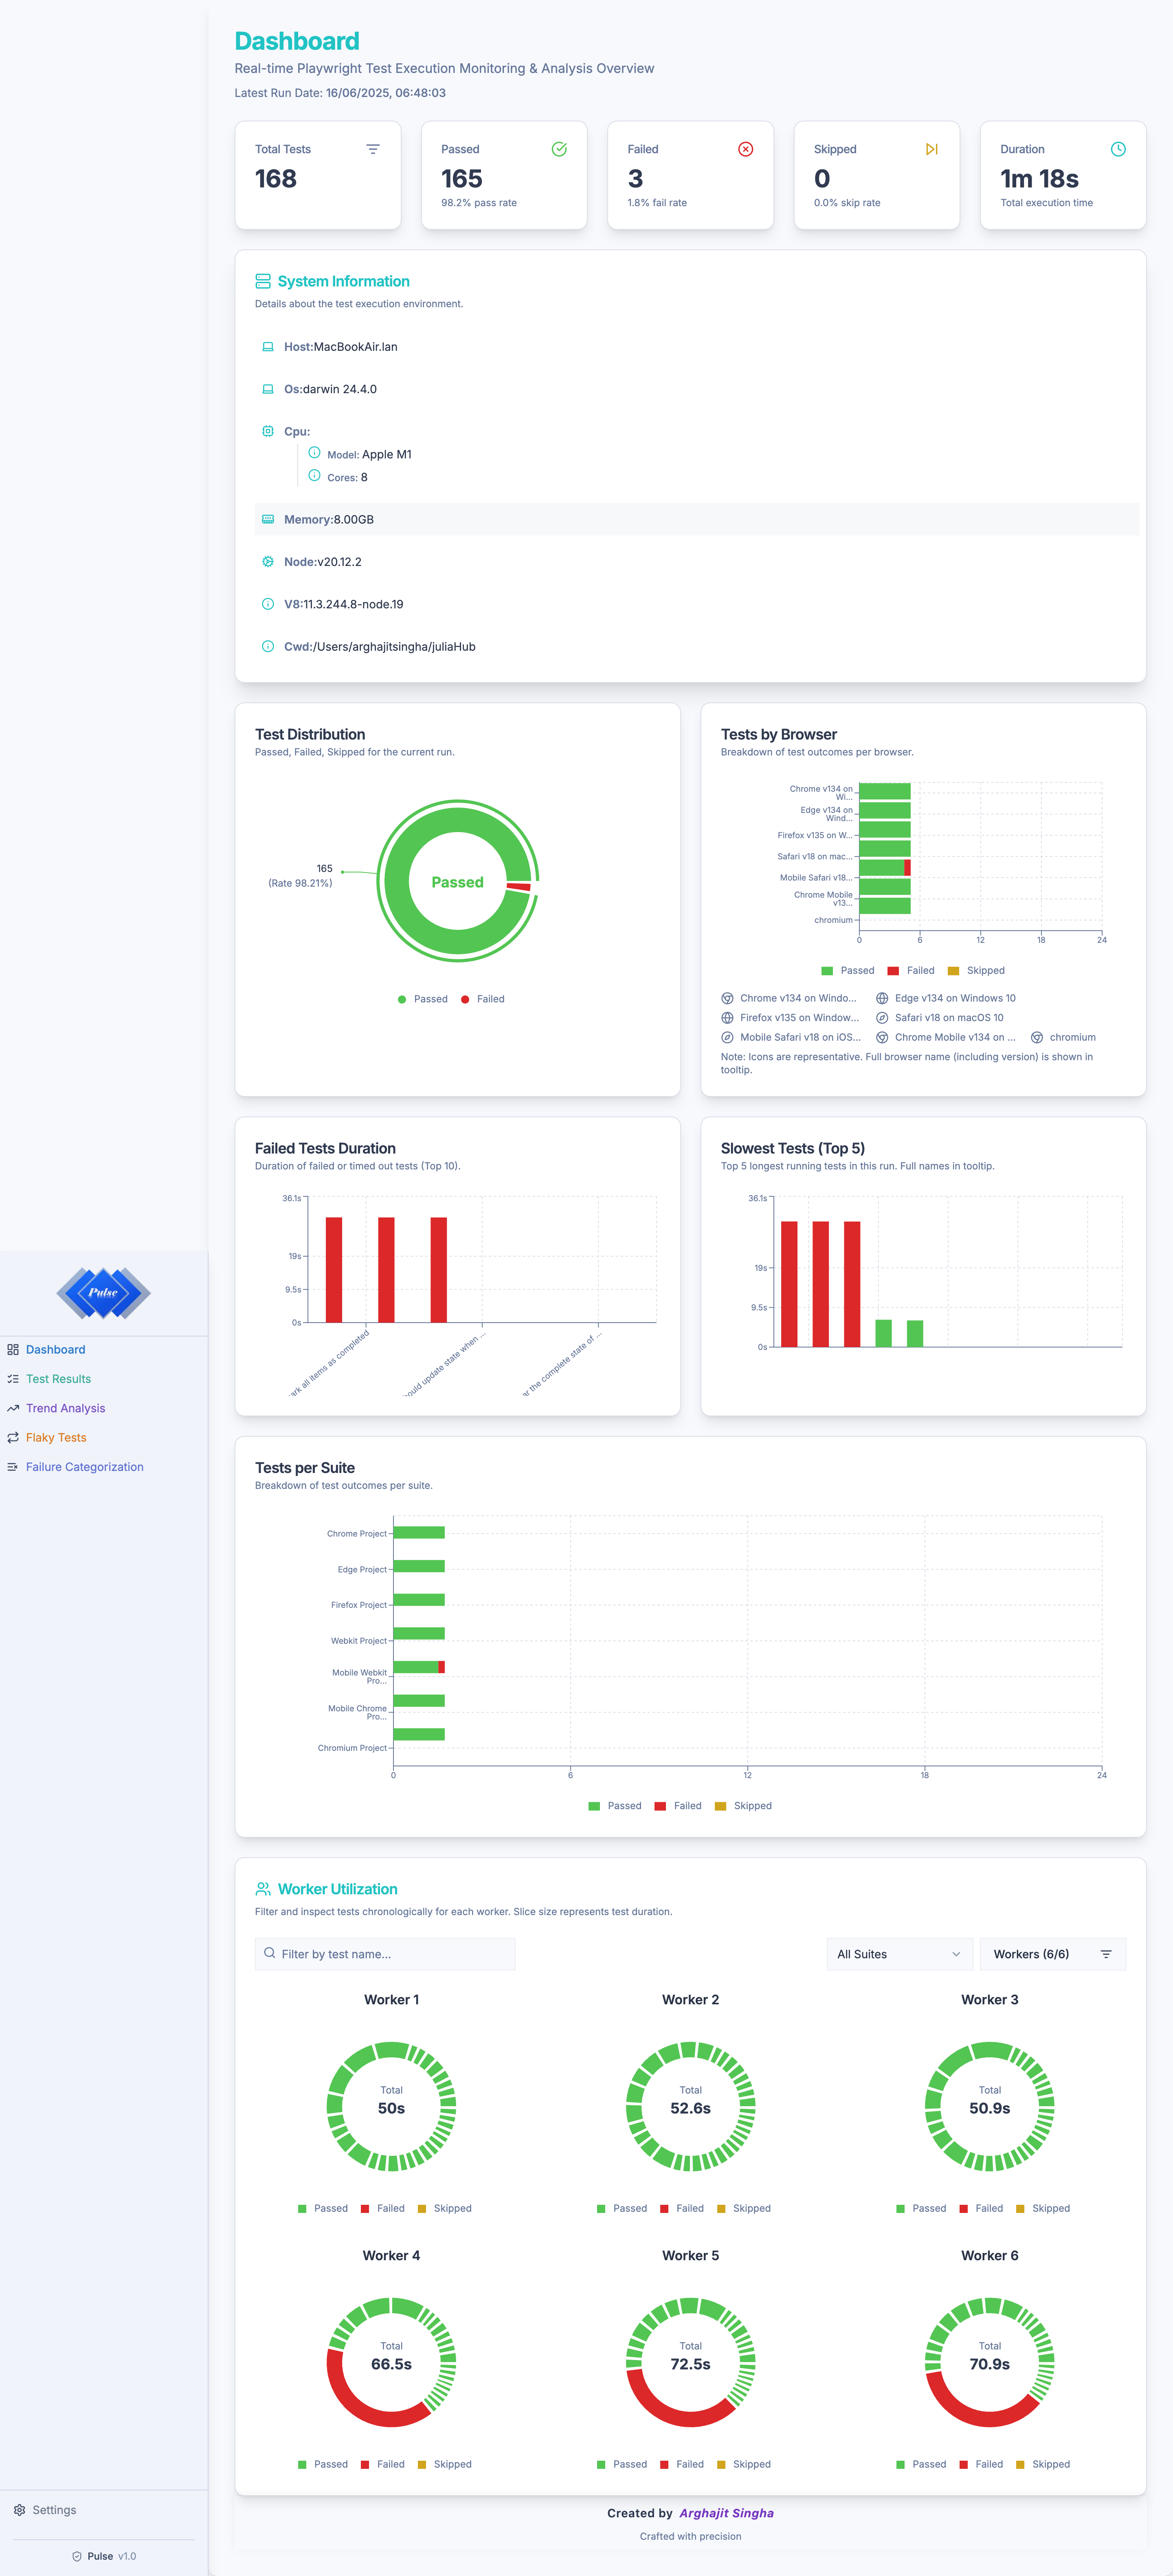This screenshot has width=1173, height=2576.
Task: Toggle Passed legend in Test Distribution chart
Action: (x=423, y=999)
